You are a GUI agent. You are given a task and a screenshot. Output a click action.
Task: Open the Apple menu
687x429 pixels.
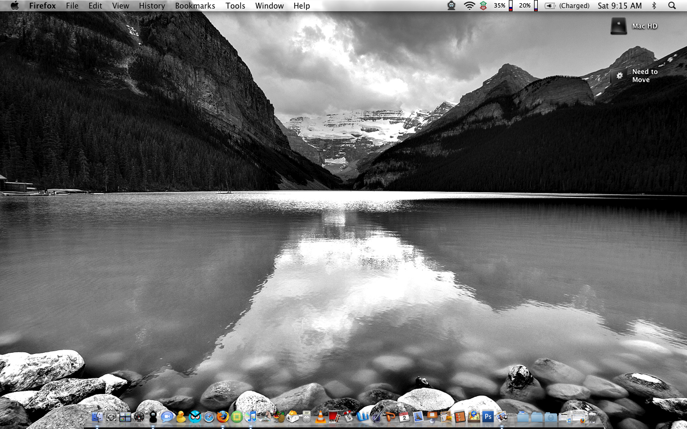pos(14,5)
